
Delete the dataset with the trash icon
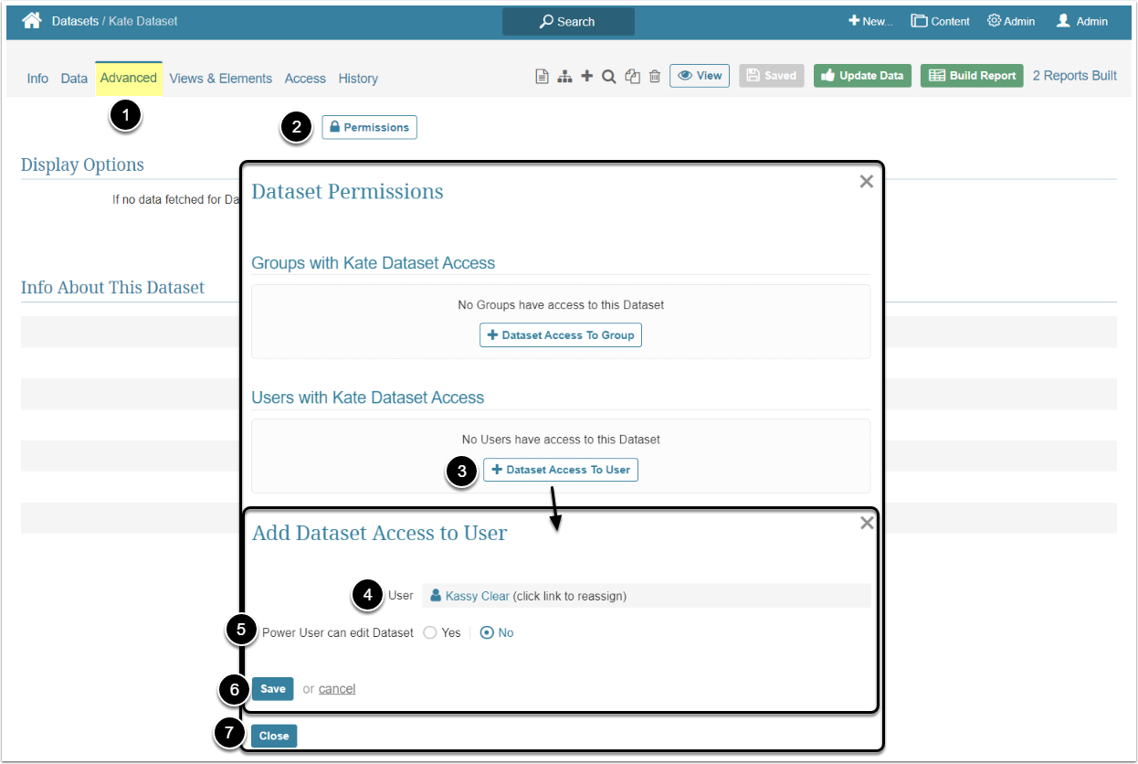[x=655, y=77]
